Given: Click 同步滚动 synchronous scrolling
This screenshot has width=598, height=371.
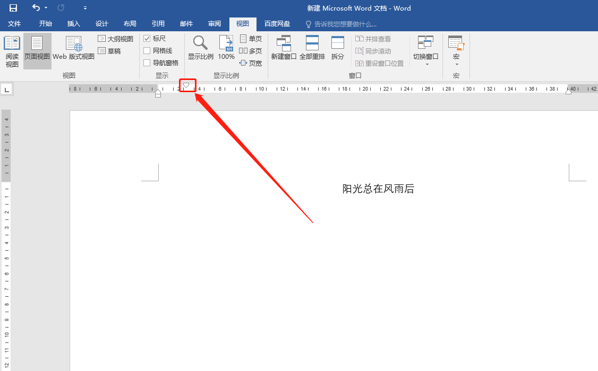Looking at the screenshot, I should pos(373,51).
